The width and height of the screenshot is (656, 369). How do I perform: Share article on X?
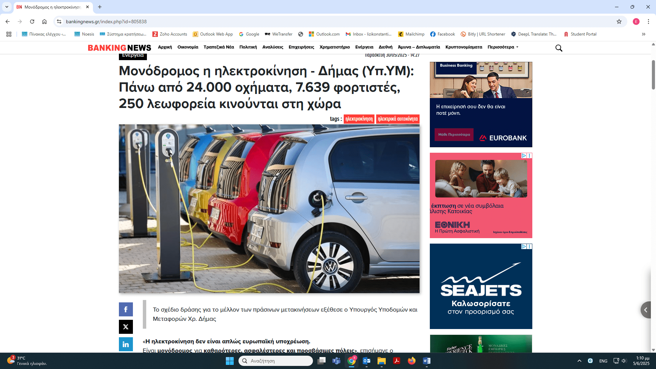(x=126, y=327)
